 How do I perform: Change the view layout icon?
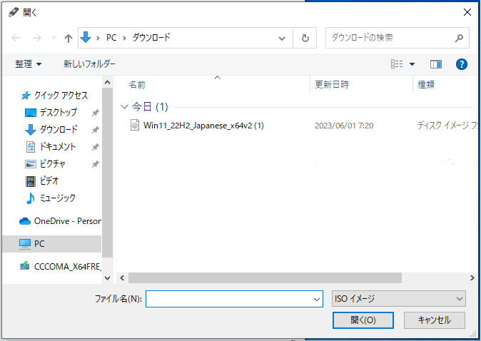[x=397, y=63]
